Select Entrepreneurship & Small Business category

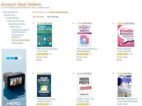pos(20,31)
